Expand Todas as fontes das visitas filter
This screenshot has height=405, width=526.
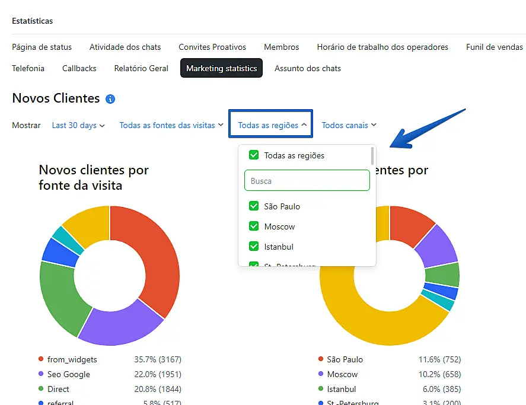point(171,125)
